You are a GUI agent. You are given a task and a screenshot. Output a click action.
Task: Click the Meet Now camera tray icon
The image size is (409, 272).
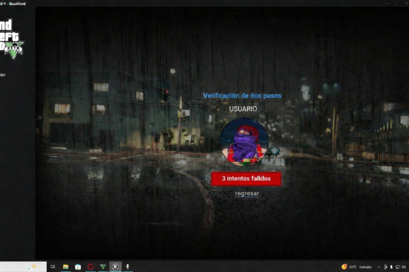click(x=385, y=267)
